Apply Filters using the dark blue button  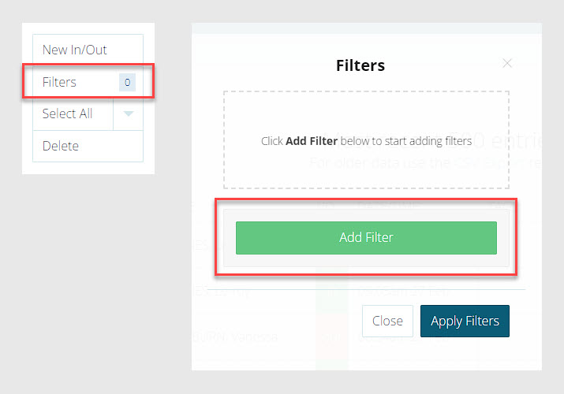[x=465, y=321]
